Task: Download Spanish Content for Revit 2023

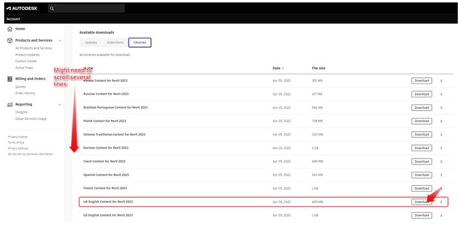Action: 422,175
